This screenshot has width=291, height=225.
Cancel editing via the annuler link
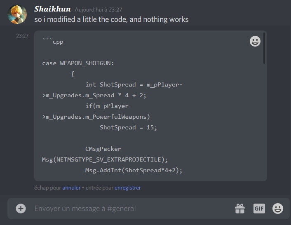(x=71, y=188)
